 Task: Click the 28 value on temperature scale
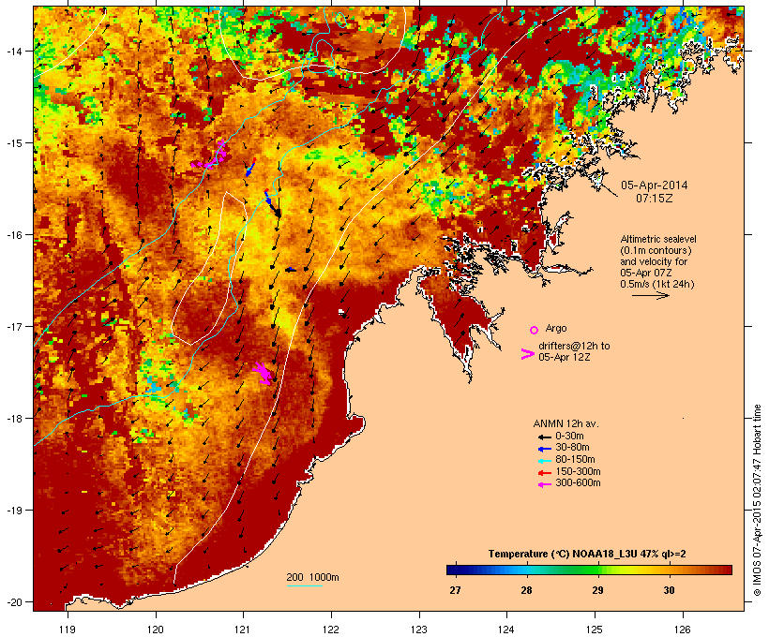[526, 590]
